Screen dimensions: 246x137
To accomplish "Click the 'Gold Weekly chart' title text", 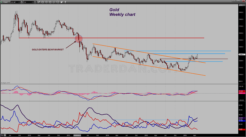I will [122, 12].
